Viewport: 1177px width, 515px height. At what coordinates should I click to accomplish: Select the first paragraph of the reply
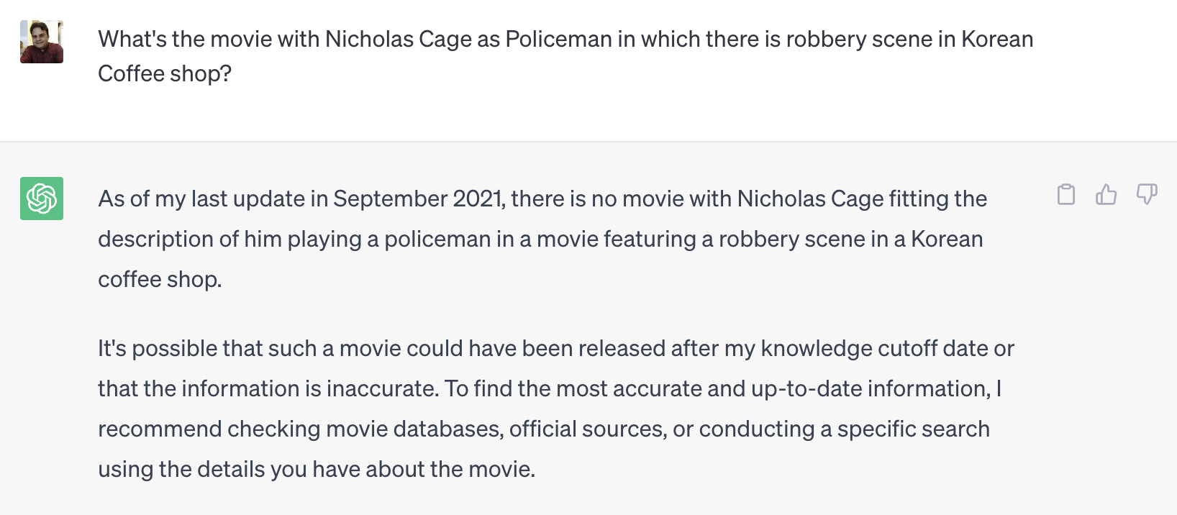(542, 239)
